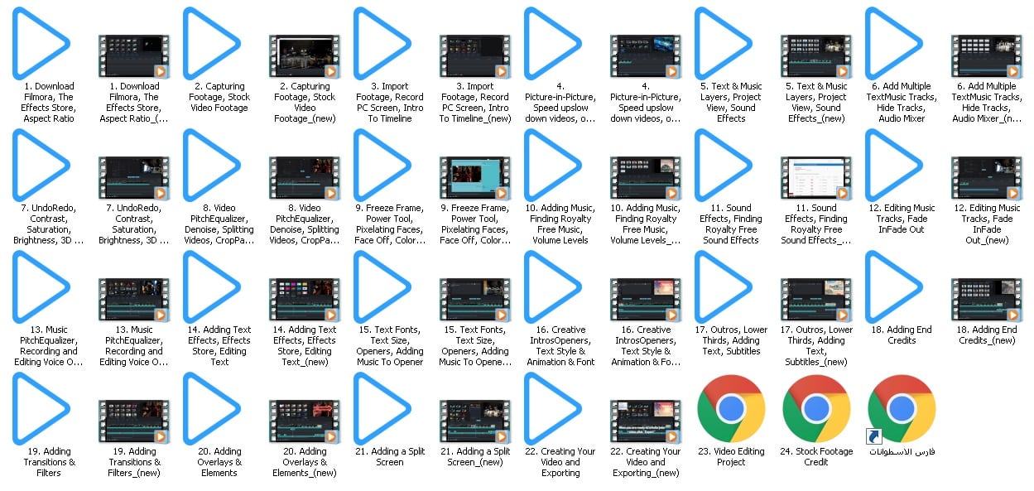Select blue play icon for 3. Import Footage
Screen dimensions: 1034x491
(382, 43)
